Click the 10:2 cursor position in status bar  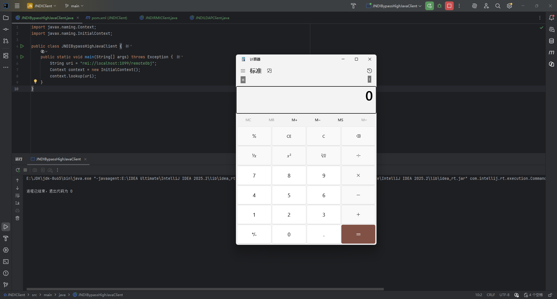pyautogui.click(x=479, y=295)
